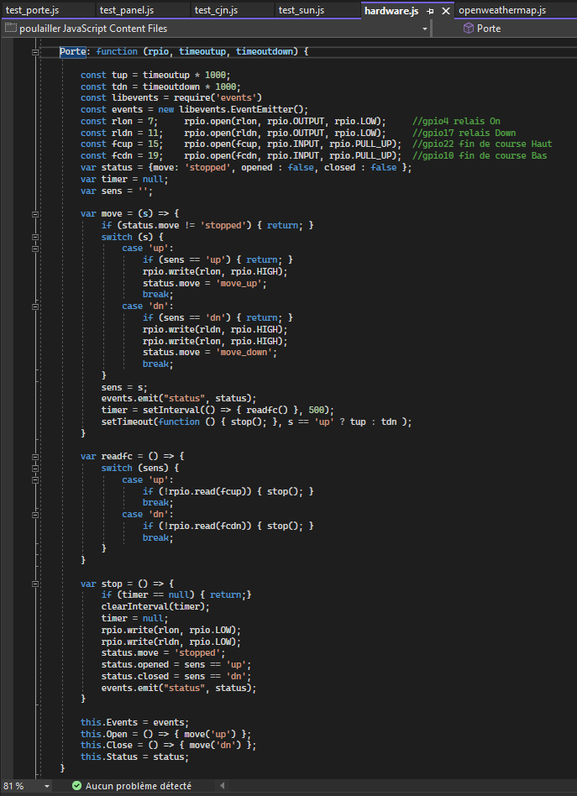Image resolution: width=577 pixels, height=796 pixels.
Task: Open the openweathermap.js tab
Action: [502, 11]
